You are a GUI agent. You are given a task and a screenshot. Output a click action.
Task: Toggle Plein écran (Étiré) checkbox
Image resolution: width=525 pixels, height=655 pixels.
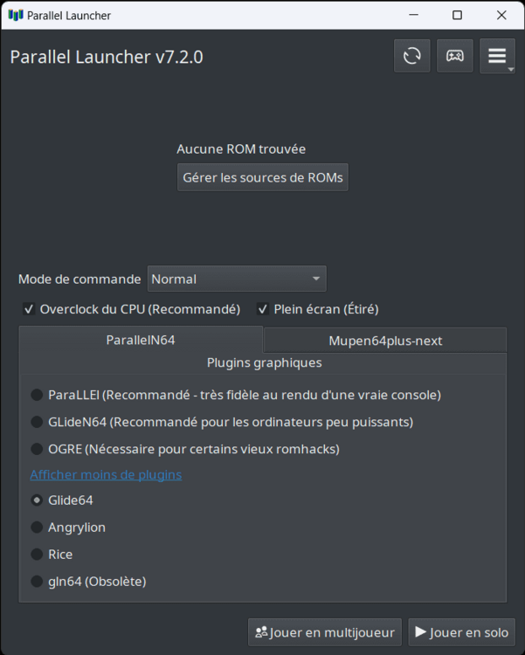pos(263,309)
